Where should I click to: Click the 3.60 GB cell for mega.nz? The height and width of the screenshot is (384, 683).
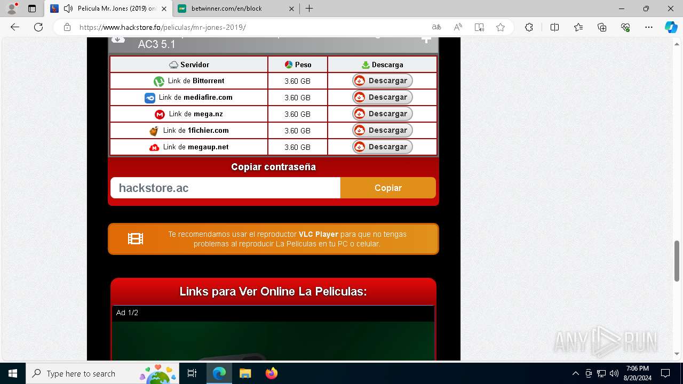coord(297,114)
